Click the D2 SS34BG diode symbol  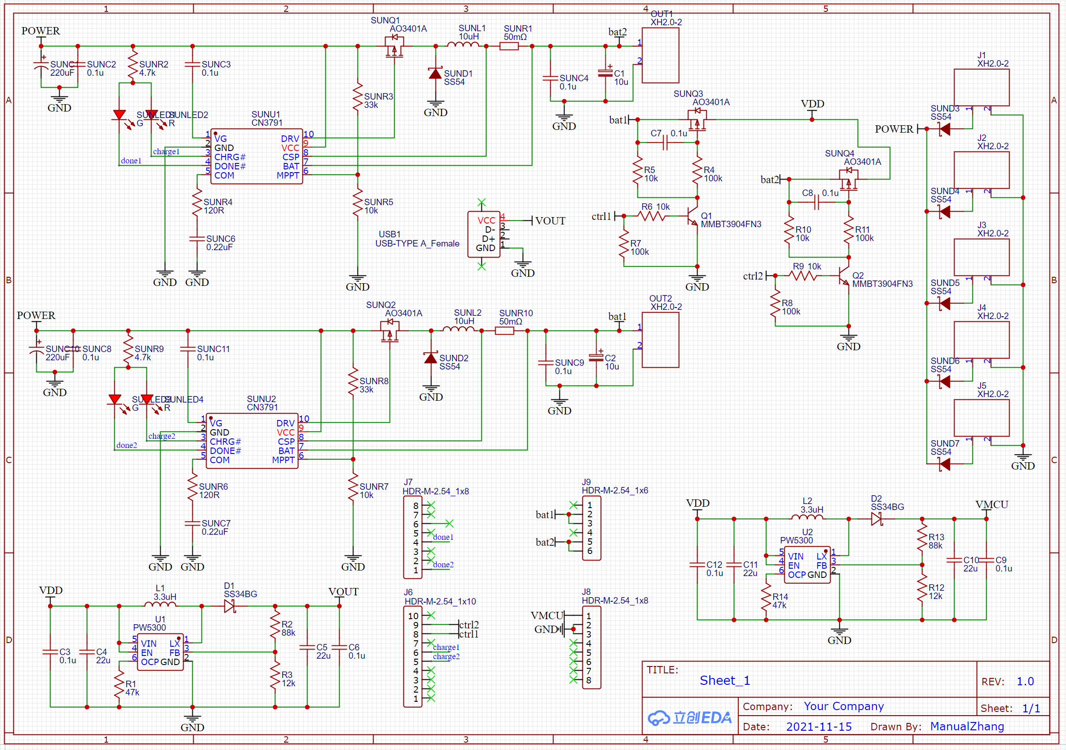click(x=876, y=519)
